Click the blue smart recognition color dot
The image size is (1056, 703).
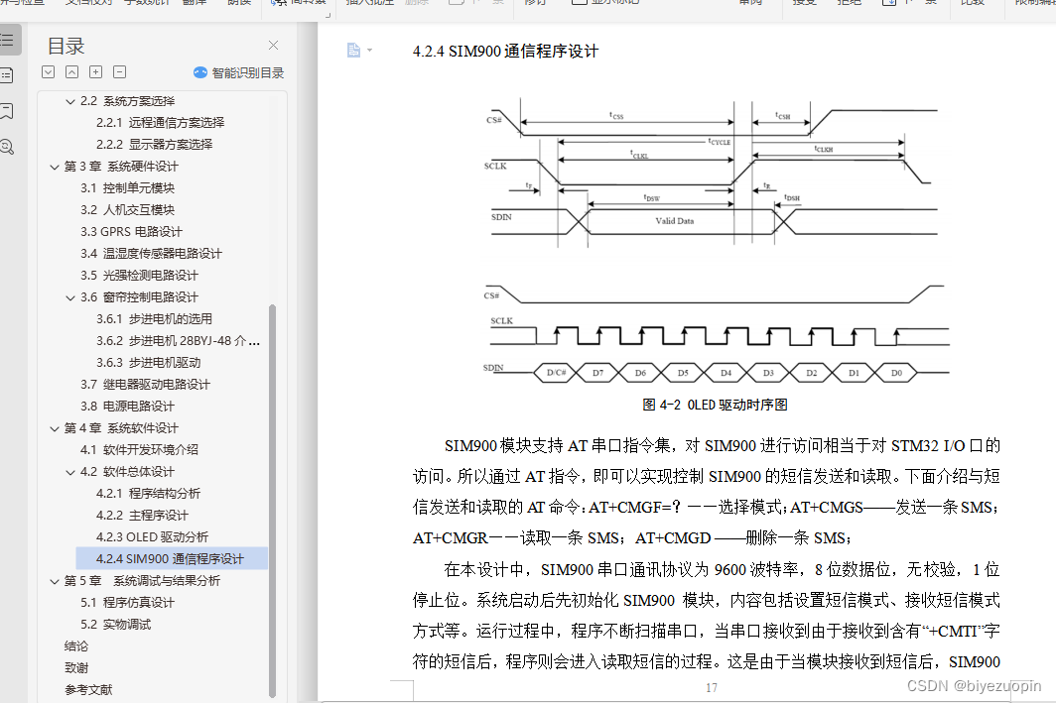point(200,71)
